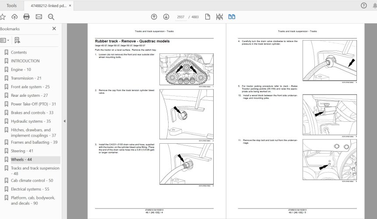This screenshot has width=377, height=219.
Task: Click the wood block illustration step 10
Action: click(x=330, y=115)
